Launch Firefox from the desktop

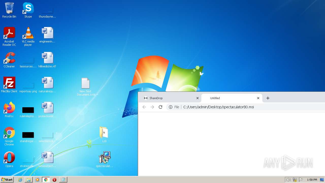(9, 110)
